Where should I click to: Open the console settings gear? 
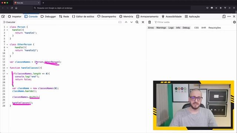[x=234, y=22]
